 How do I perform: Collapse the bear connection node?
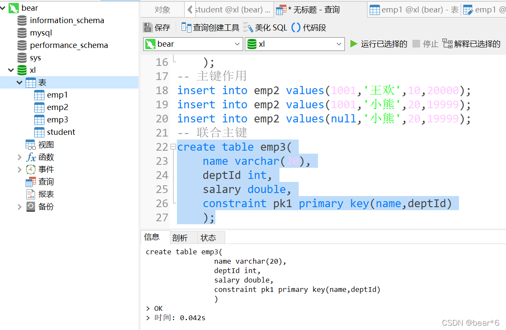click(3, 8)
